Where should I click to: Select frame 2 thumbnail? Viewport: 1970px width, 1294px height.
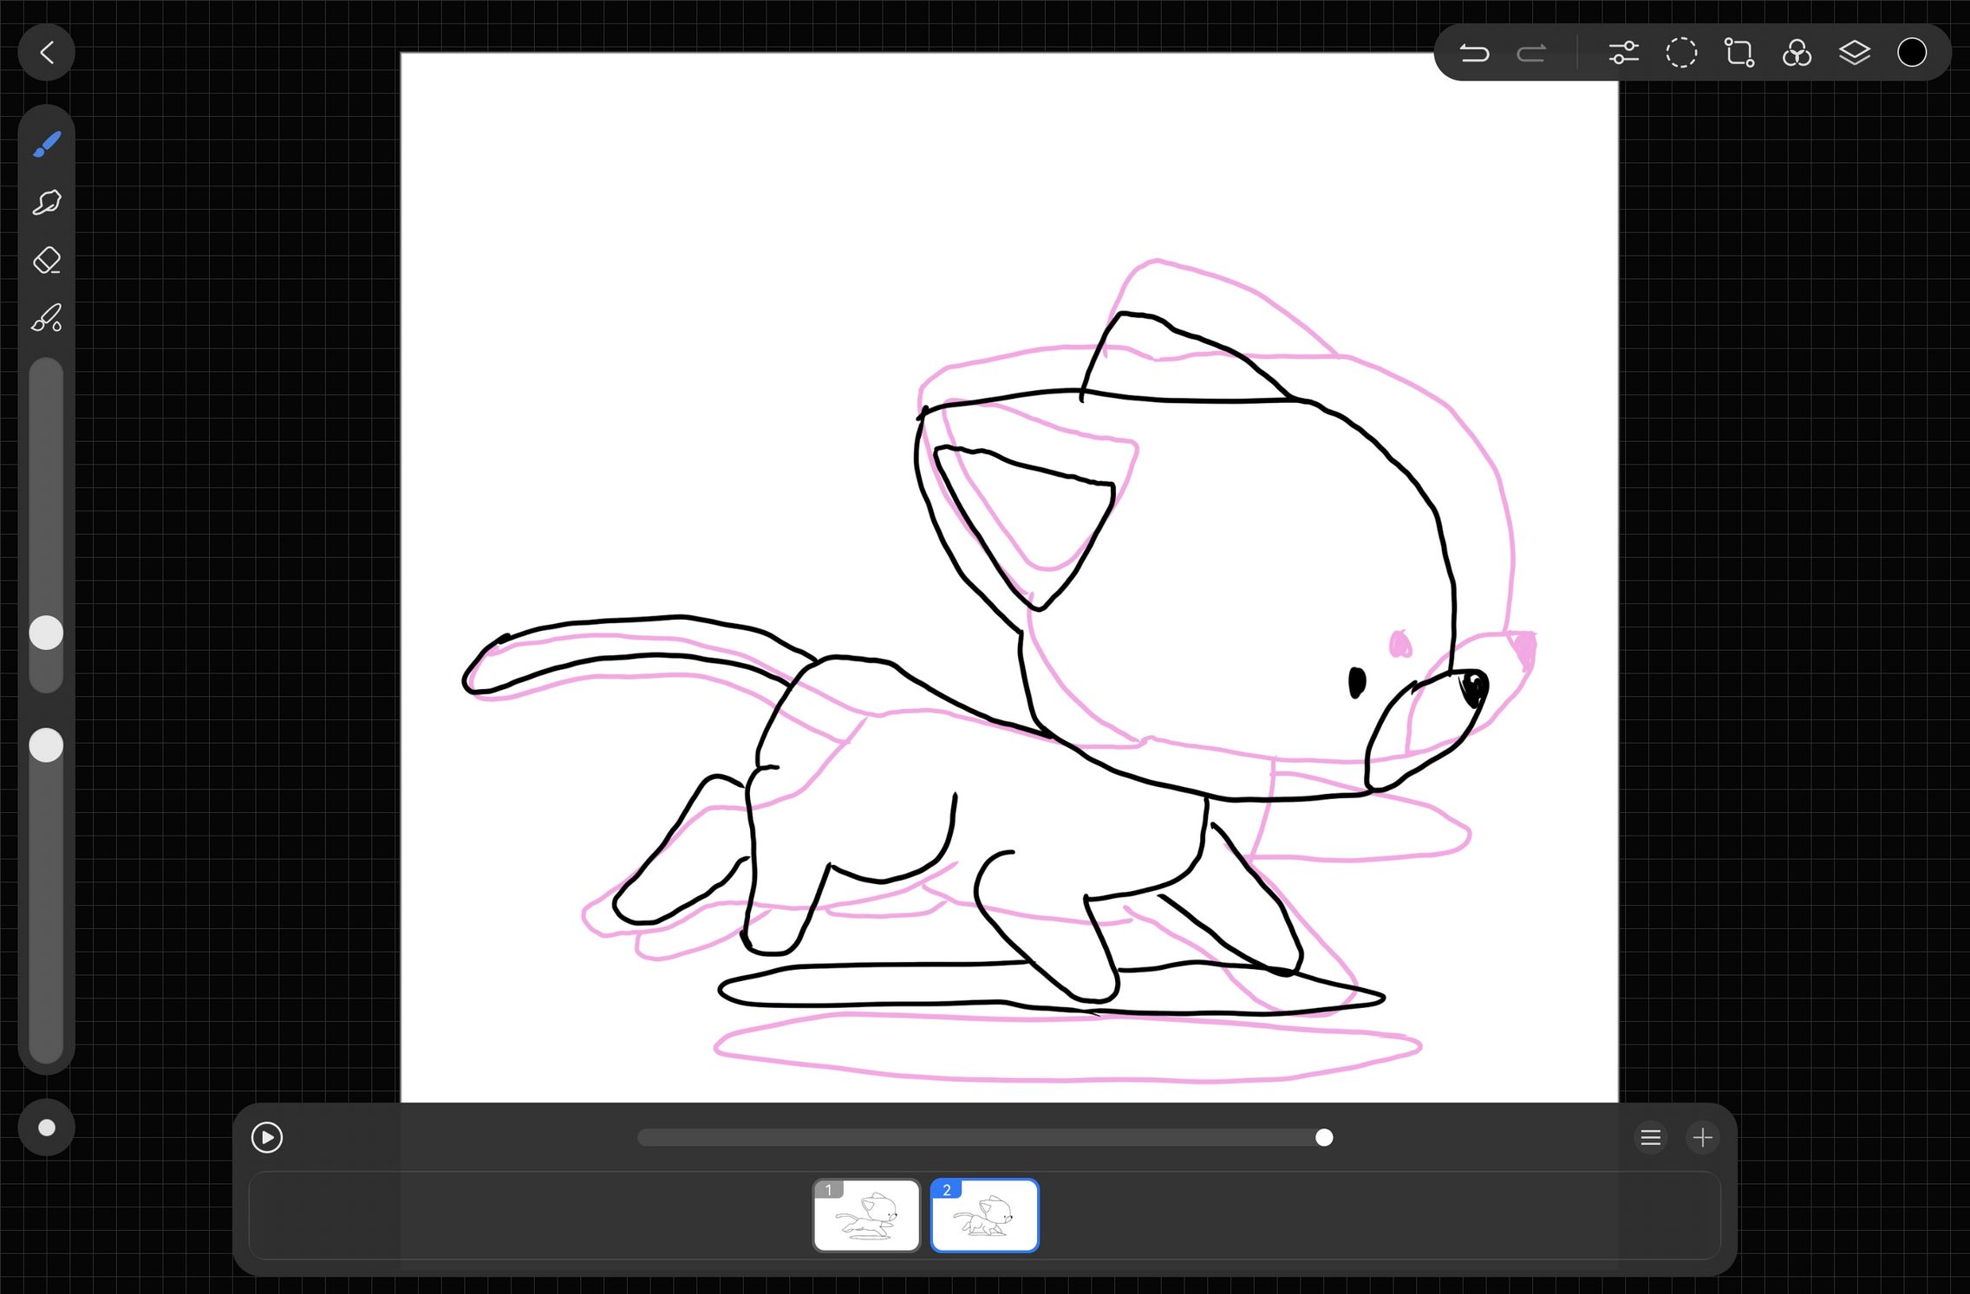(x=984, y=1215)
